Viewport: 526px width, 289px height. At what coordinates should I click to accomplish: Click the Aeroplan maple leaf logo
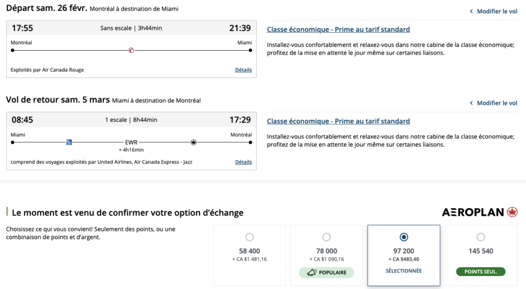(512, 212)
